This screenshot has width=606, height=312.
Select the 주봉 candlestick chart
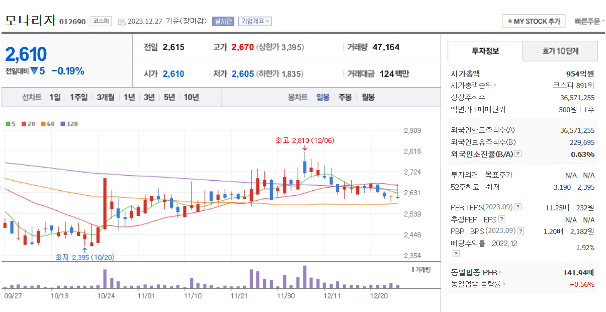pos(345,98)
